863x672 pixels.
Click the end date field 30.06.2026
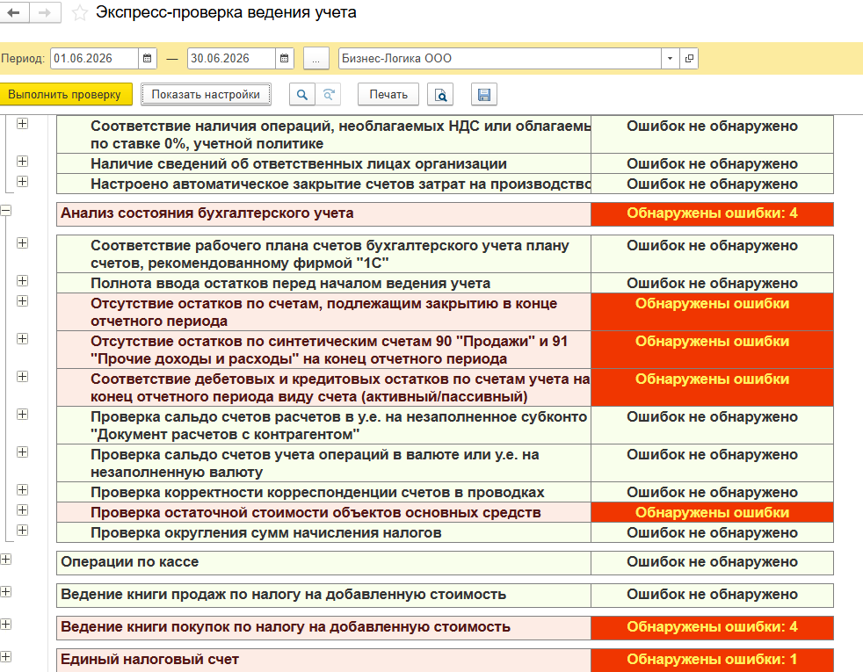click(231, 58)
